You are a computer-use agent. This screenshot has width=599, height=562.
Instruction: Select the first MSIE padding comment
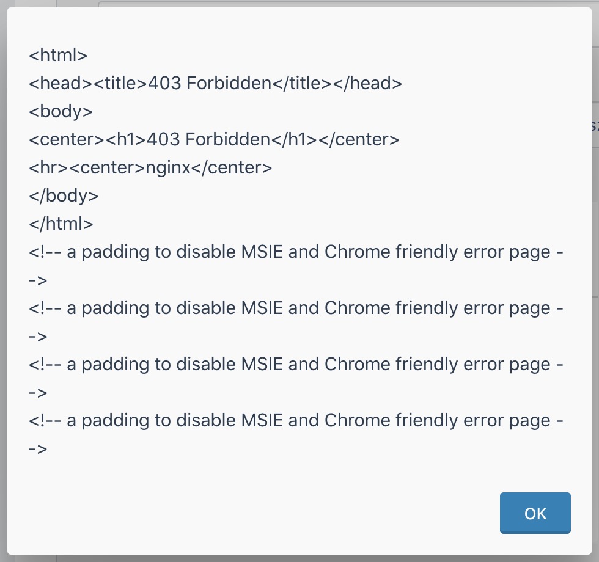(295, 252)
